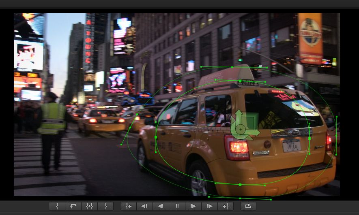Jump to the in point
This screenshot has height=215, width=359.
(x=128, y=206)
